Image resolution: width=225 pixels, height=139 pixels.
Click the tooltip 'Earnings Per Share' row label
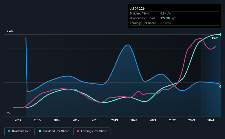coord(143,23)
